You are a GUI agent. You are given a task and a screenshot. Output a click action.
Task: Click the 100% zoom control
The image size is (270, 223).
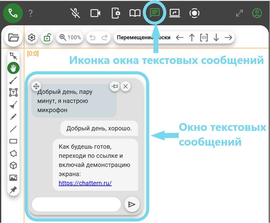70,37
